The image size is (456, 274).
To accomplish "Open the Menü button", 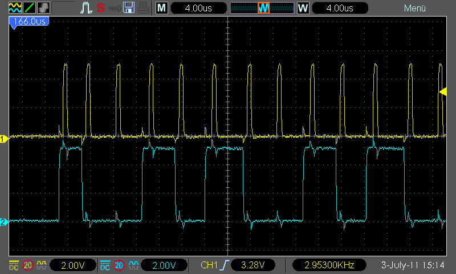I will 415,8.
